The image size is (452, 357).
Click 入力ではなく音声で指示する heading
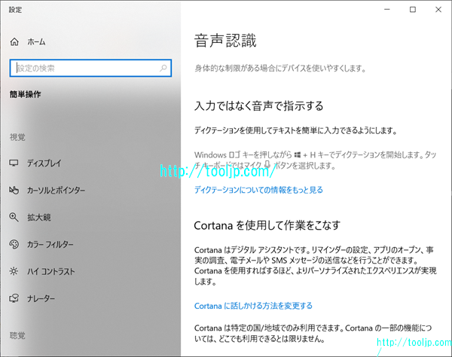click(x=259, y=105)
